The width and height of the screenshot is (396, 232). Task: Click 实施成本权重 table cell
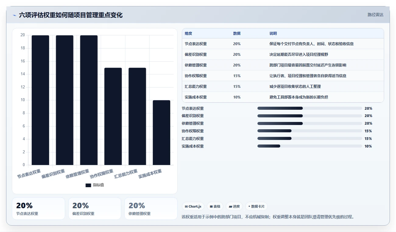pos(196,97)
